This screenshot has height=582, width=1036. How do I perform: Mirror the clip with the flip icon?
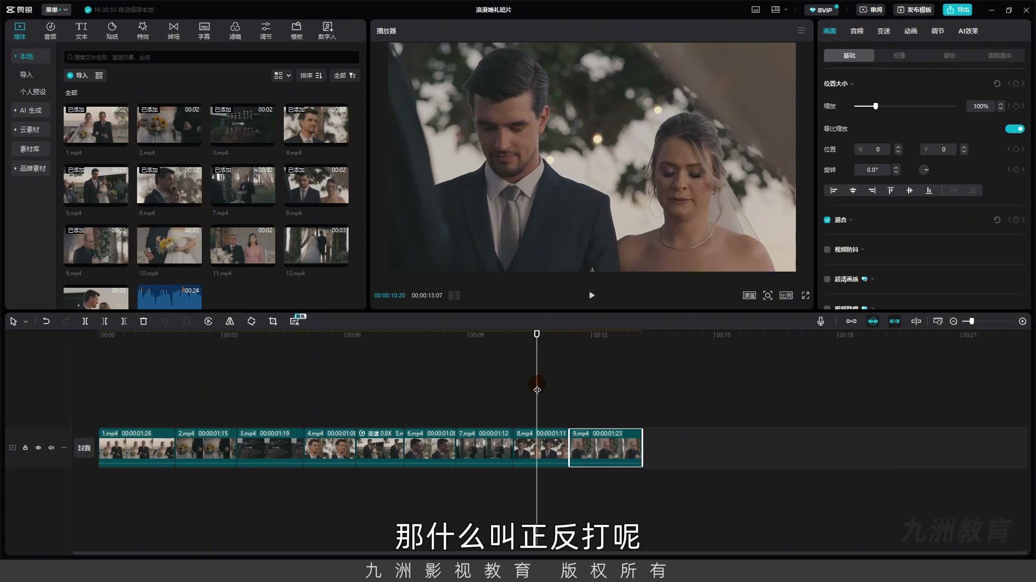pos(230,321)
